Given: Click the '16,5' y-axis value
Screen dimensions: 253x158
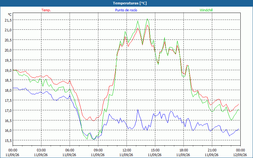Looking at the screenshot, I should pyautogui.click(x=8, y=120).
